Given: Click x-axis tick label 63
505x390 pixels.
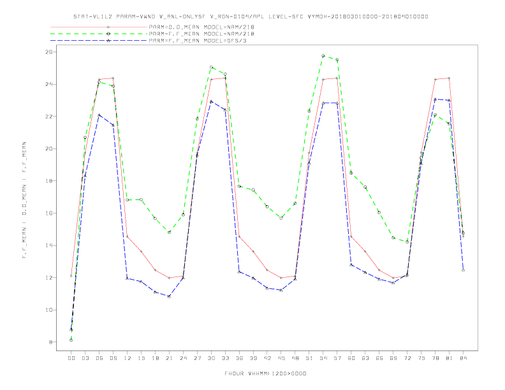Looking at the screenshot, I should (365, 358).
